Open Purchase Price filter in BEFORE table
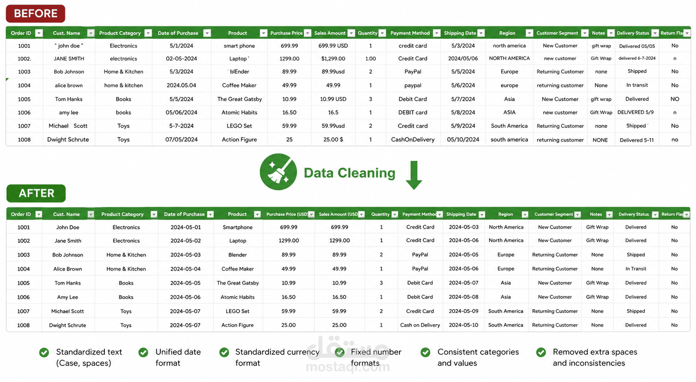 [307, 33]
